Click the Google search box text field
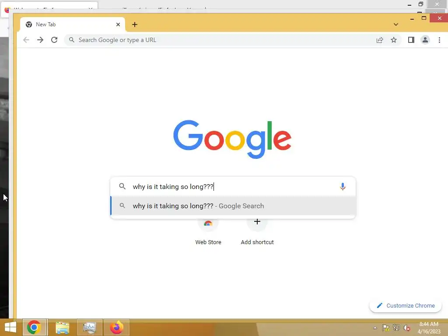 point(233,186)
